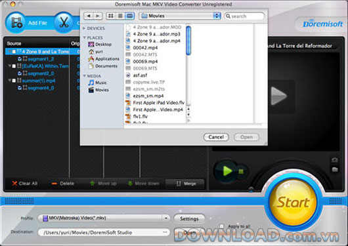The image size is (348, 246).
Task: Click the Settings button
Action: 189,218
